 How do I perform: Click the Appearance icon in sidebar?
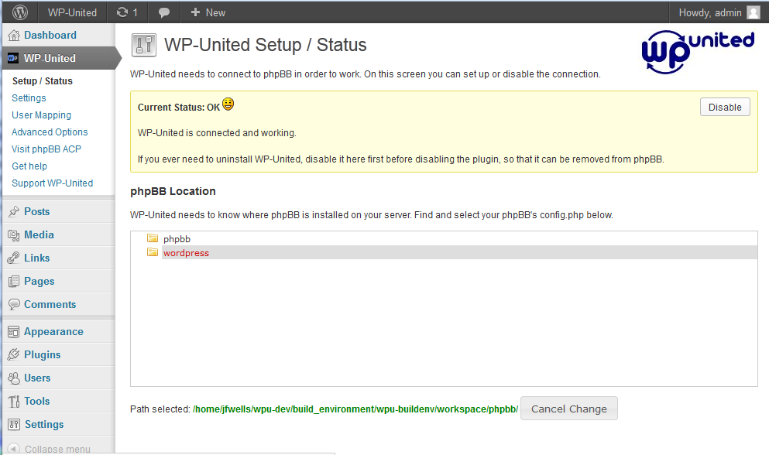coord(14,332)
